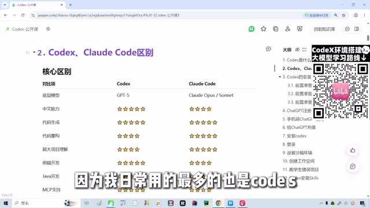
Task: Favorite this document with the star icon
Action: (264, 29)
